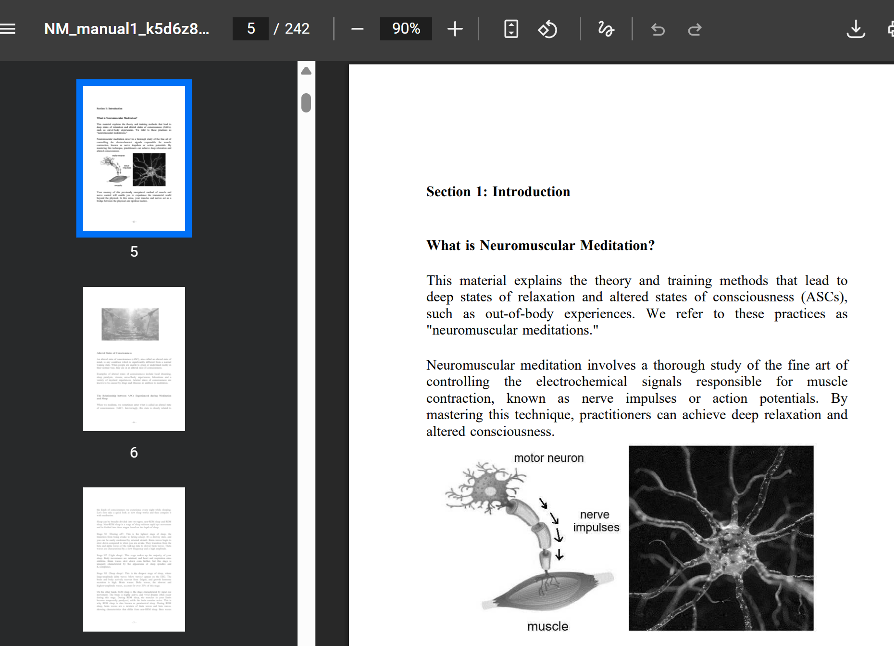Print the document using the printer icon
Viewport: 894px width, 646px height.
890,29
